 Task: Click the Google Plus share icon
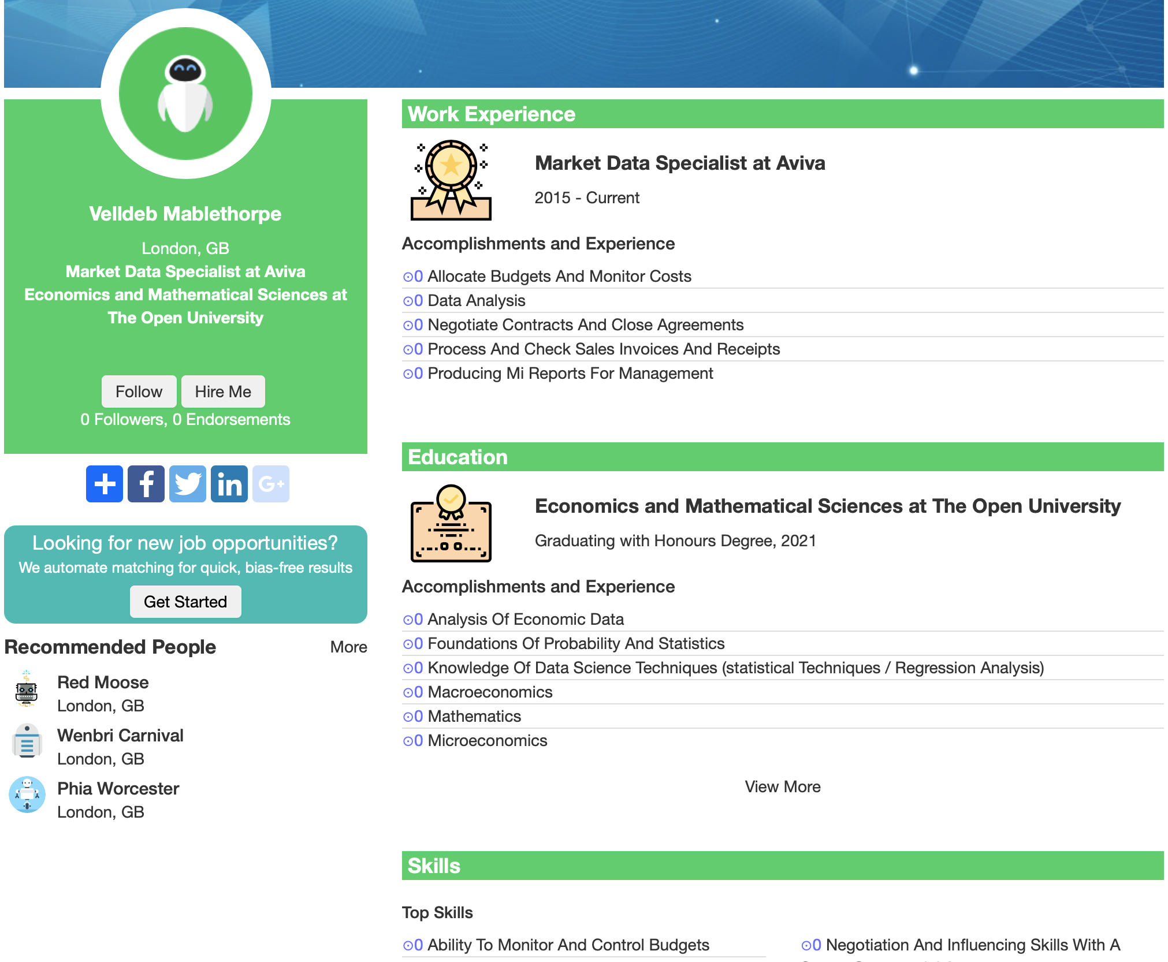[x=271, y=484]
